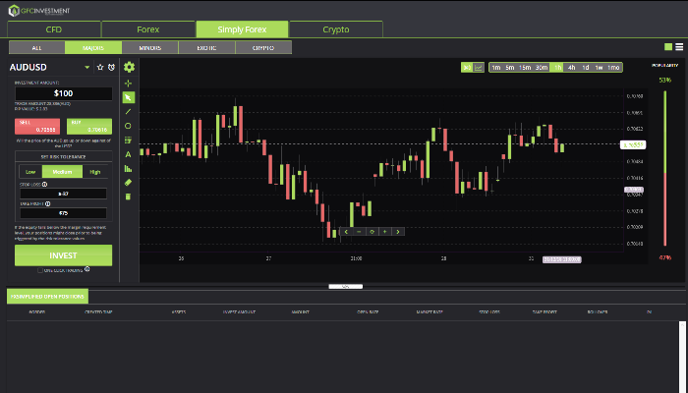This screenshot has height=393, width=688.
Task: Select 1m timeframe
Action: (496, 68)
